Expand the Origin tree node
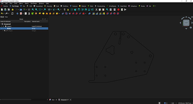193x104 pixels. (x=3, y=31)
